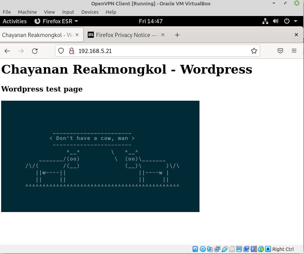This screenshot has height=254, width=304.
Task: Click the volume speaker icon in top bar
Action: [x=276, y=21]
